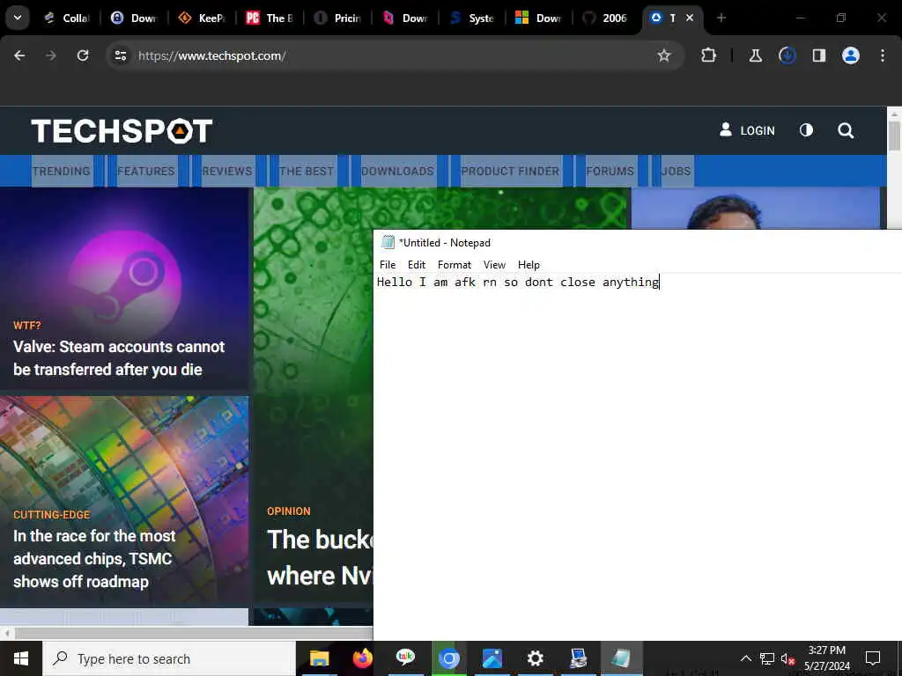The width and height of the screenshot is (902, 676).
Task: Go forward to the next page
Action: (x=51, y=55)
